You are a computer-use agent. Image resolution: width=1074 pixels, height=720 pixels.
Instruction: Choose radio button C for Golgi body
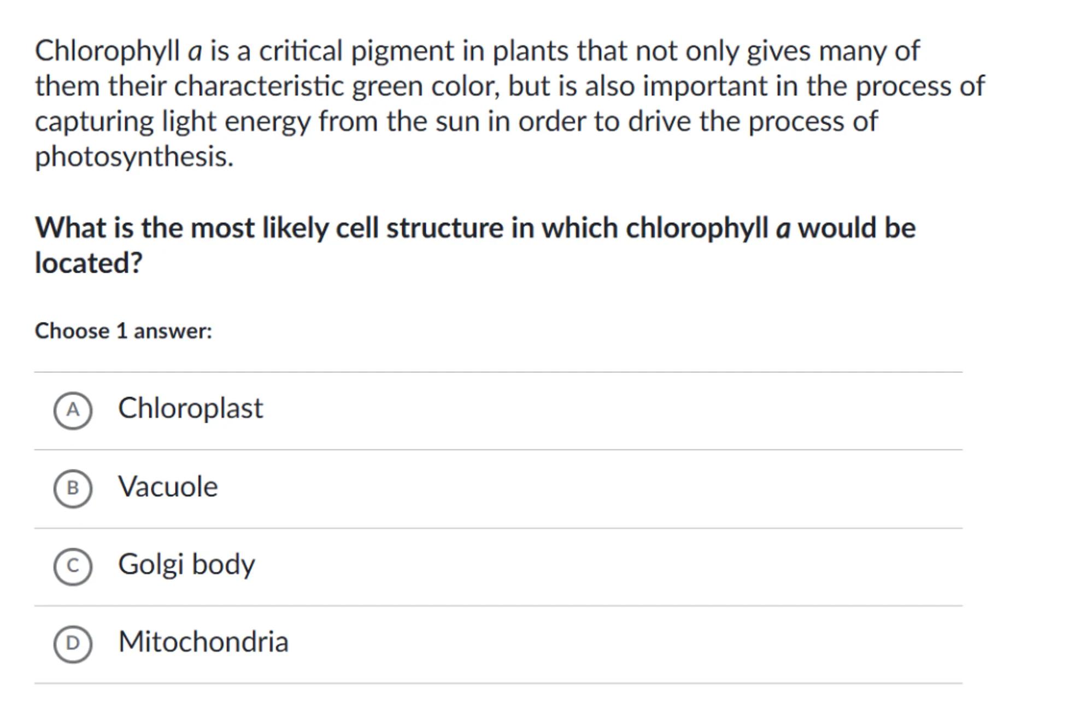tap(73, 566)
